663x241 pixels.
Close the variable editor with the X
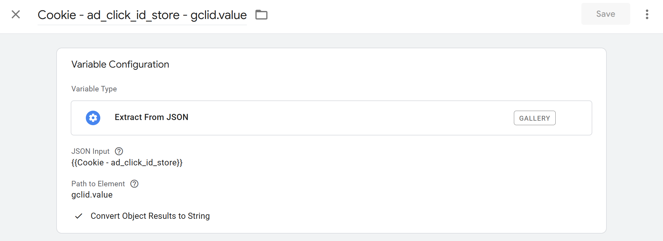pyautogui.click(x=15, y=14)
